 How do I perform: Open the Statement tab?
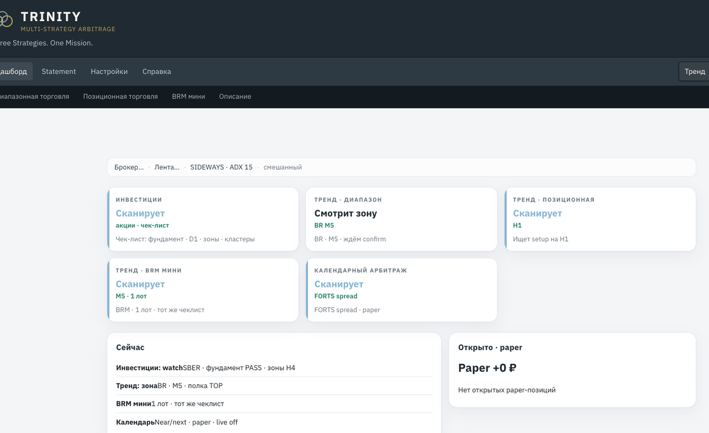pyautogui.click(x=59, y=71)
